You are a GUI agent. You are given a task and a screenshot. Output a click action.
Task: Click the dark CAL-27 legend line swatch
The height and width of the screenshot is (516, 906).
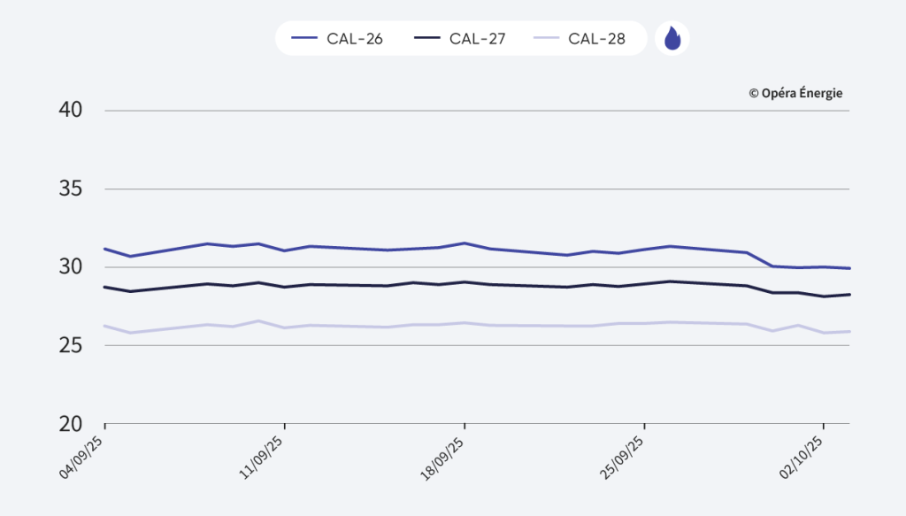click(x=427, y=39)
